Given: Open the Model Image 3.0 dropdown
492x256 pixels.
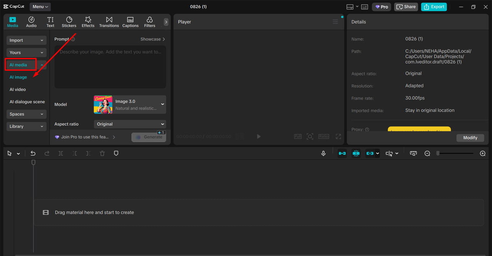Looking at the screenshot, I should pos(130,105).
